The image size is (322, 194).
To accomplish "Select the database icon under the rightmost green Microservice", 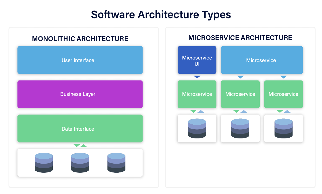I will pos(283,128).
